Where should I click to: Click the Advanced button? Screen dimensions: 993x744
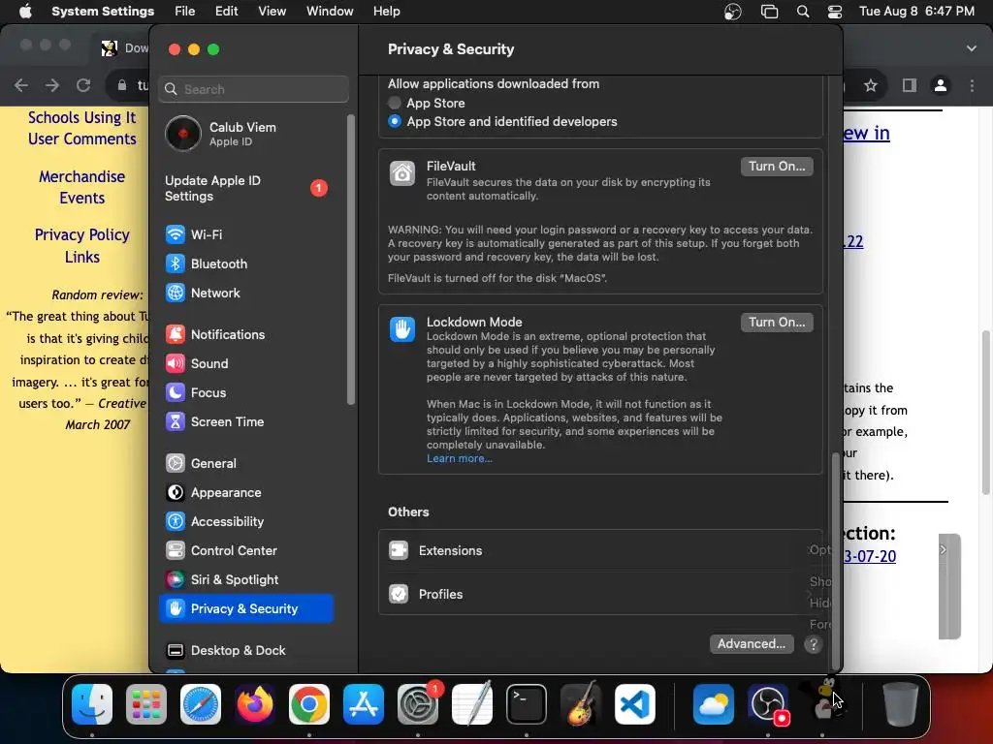pyautogui.click(x=752, y=644)
